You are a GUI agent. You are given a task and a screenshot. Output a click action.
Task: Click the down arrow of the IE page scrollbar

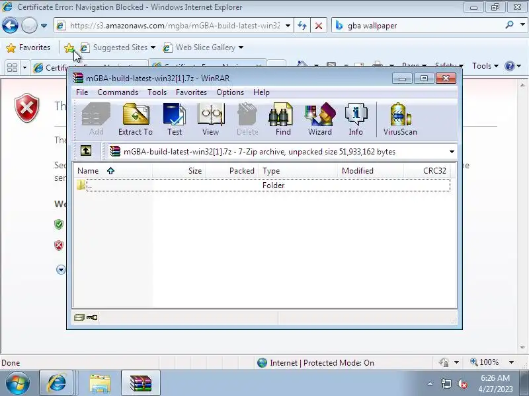point(522,347)
